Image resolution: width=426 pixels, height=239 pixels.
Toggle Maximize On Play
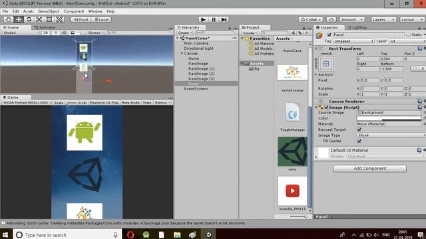pyautogui.click(x=104, y=103)
